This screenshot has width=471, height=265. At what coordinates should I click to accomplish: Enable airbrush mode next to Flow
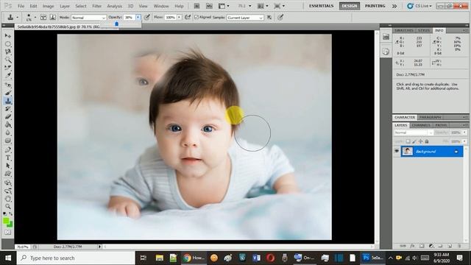[188, 17]
